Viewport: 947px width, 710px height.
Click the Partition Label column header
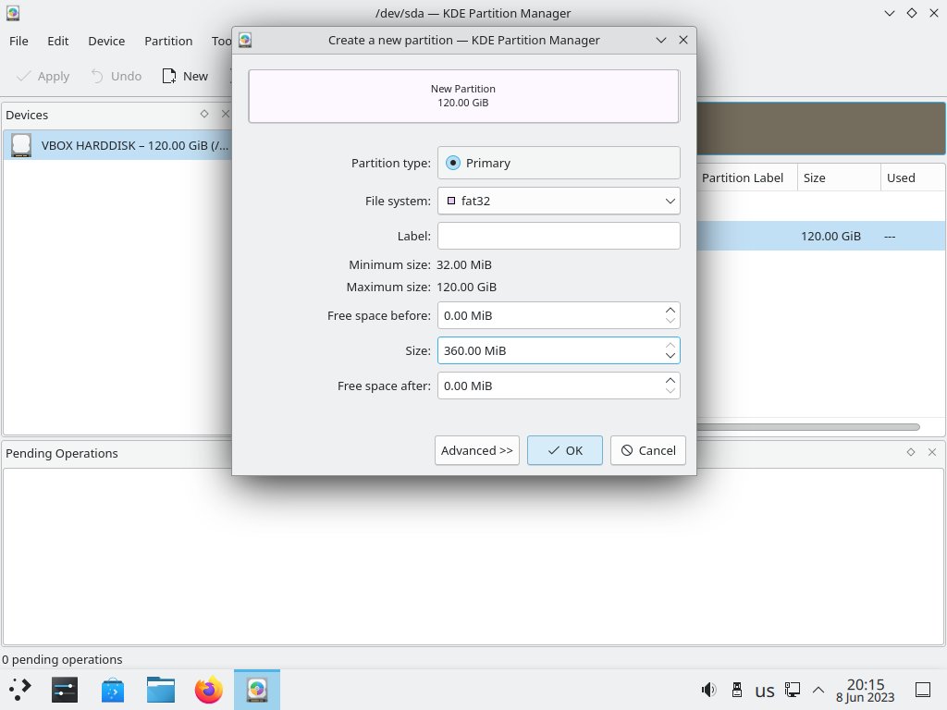746,177
